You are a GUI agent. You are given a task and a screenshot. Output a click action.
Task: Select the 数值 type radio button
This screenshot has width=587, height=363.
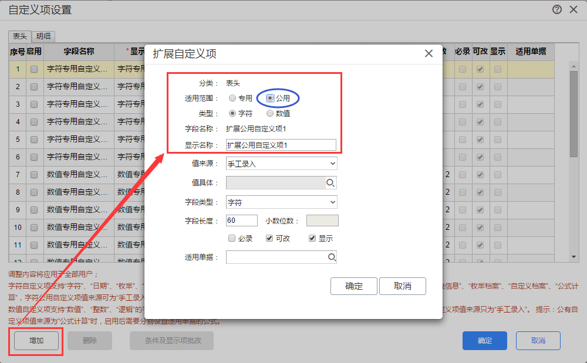[269, 113]
